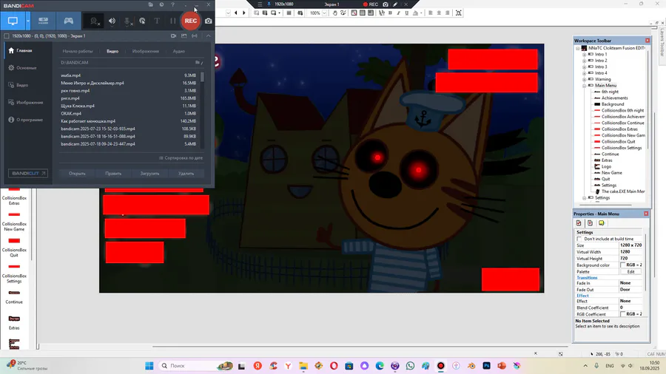Select Bandicam game recording mode
This screenshot has width=666, height=374.
pyautogui.click(x=68, y=21)
